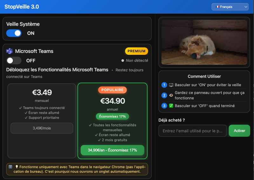
Task: Focus the purchase email input field
Action: click(x=192, y=131)
